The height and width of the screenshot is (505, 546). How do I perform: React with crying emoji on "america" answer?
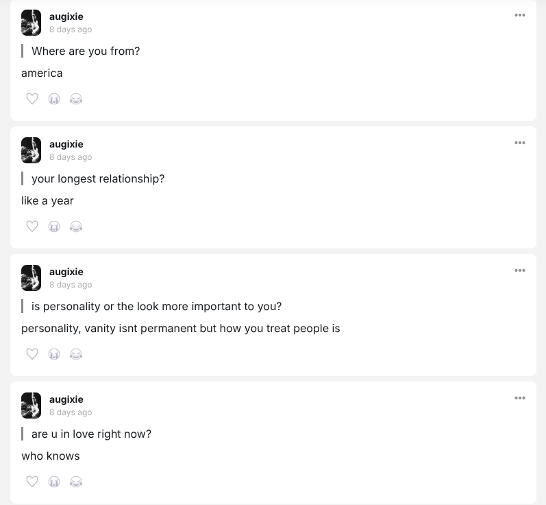pos(54,99)
